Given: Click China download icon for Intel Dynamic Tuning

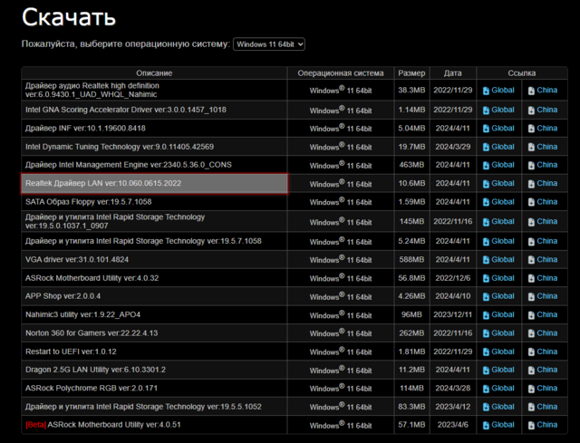Looking at the screenshot, I should (532, 146).
